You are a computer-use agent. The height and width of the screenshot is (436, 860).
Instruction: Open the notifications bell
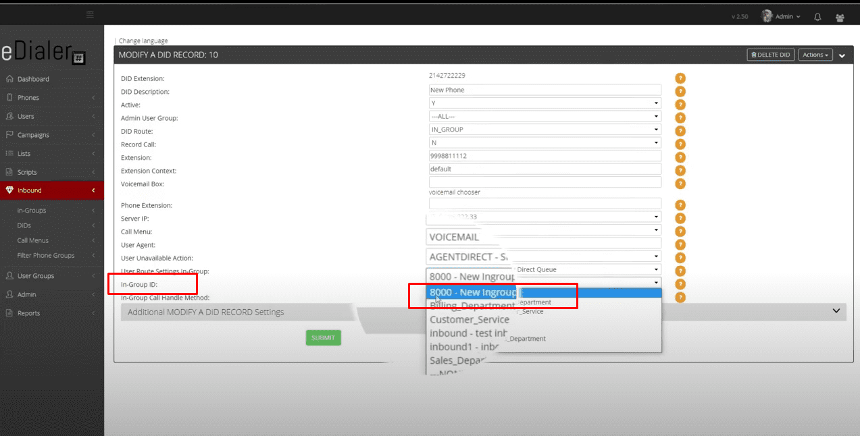click(817, 17)
